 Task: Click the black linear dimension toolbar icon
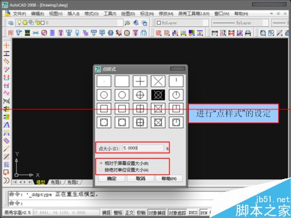coord(215,33)
